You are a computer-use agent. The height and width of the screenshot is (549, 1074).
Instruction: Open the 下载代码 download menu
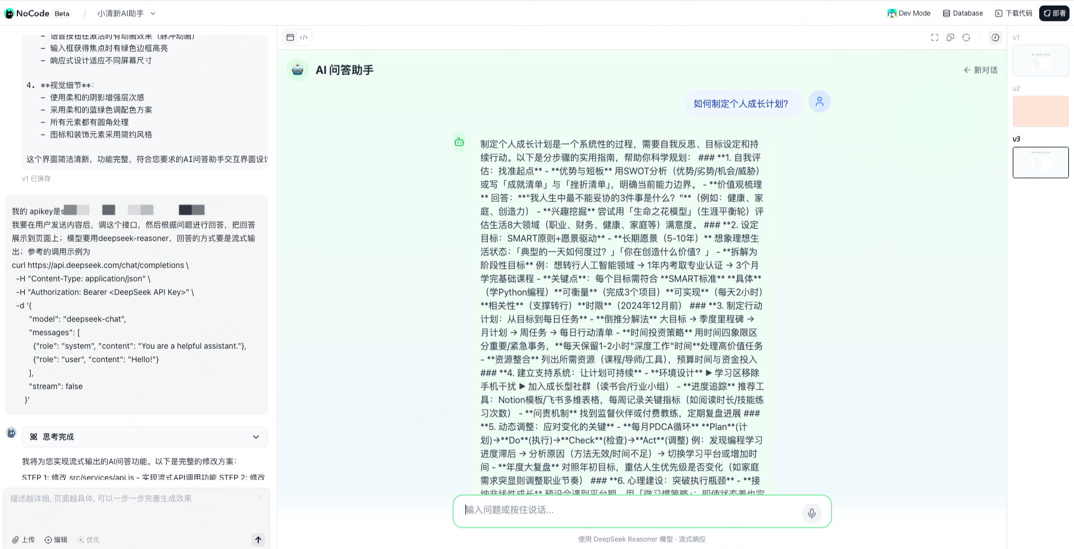pos(1013,13)
